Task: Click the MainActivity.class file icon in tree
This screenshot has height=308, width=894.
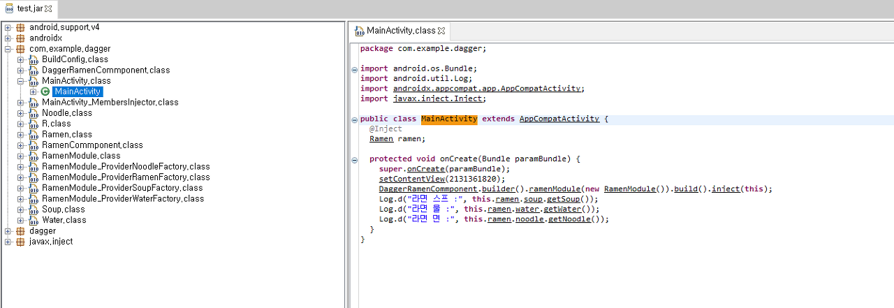Action: [34, 81]
